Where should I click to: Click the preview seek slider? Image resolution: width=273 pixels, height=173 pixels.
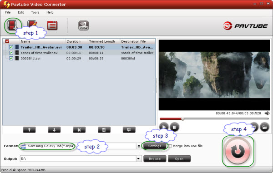pyautogui.click(x=214, y=119)
